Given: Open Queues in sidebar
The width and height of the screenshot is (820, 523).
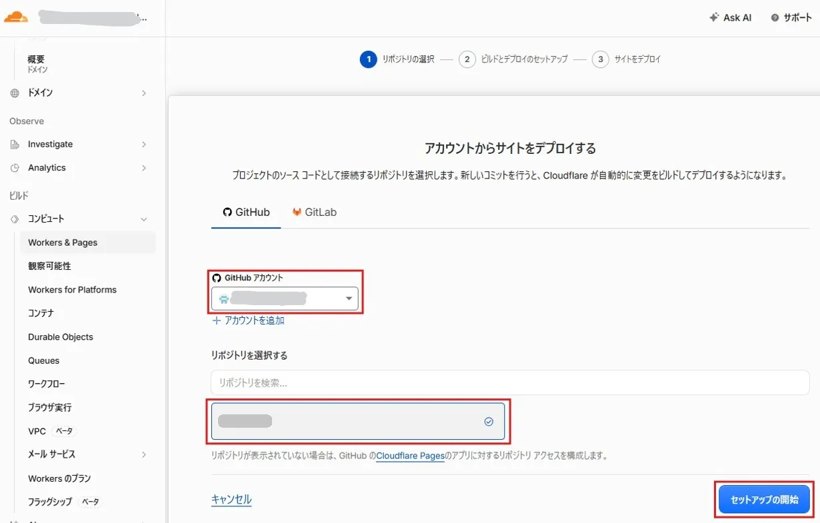Looking at the screenshot, I should pyautogui.click(x=44, y=360).
